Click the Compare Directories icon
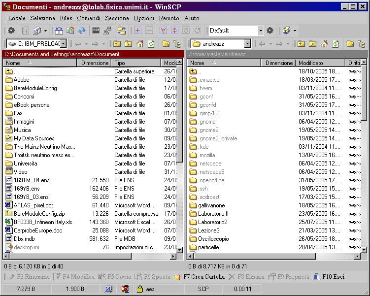This screenshot has width=370, height=296. 59,31
